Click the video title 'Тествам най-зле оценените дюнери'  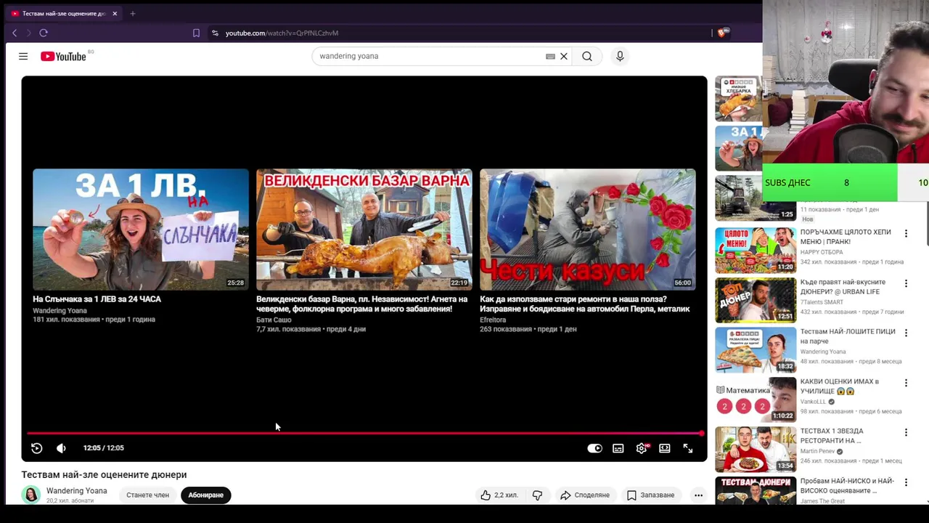click(x=104, y=475)
